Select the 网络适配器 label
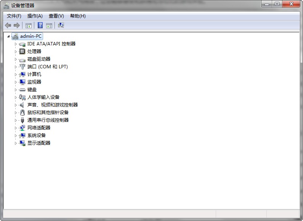 tap(39, 128)
